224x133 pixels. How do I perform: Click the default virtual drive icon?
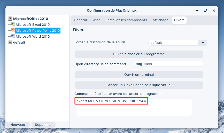coord(10,42)
